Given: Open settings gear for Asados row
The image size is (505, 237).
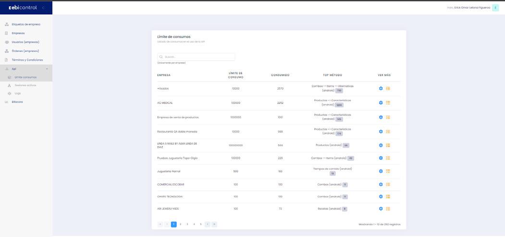Looking at the screenshot, I should [381, 89].
